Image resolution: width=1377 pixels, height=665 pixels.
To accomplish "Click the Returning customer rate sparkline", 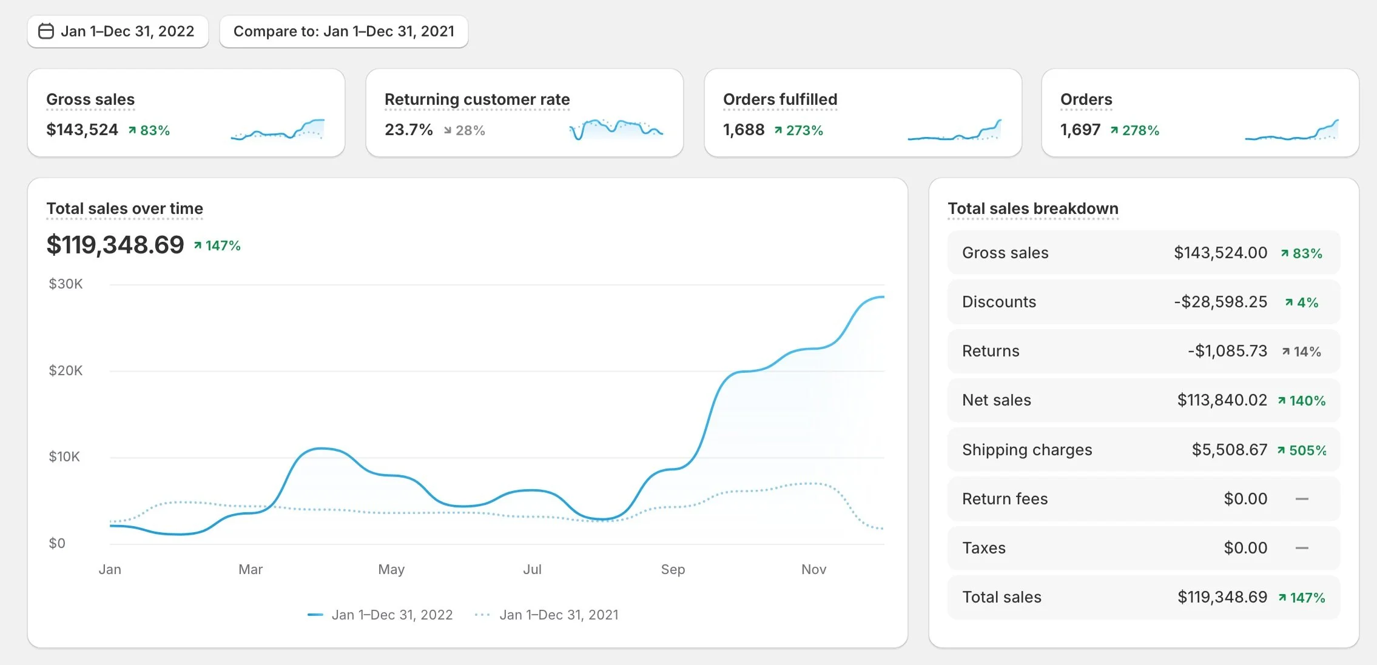I will point(616,129).
